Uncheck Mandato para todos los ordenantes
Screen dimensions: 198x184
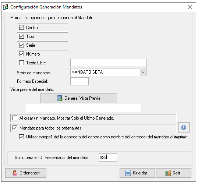(15, 128)
